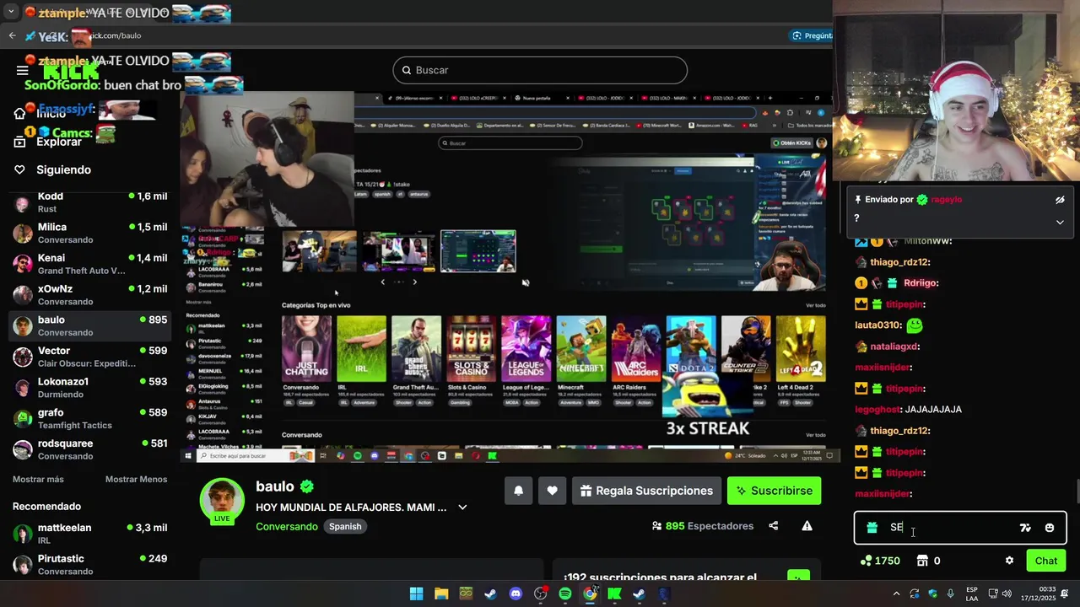
Task: Open File Explorer from taskbar
Action: tap(440, 594)
